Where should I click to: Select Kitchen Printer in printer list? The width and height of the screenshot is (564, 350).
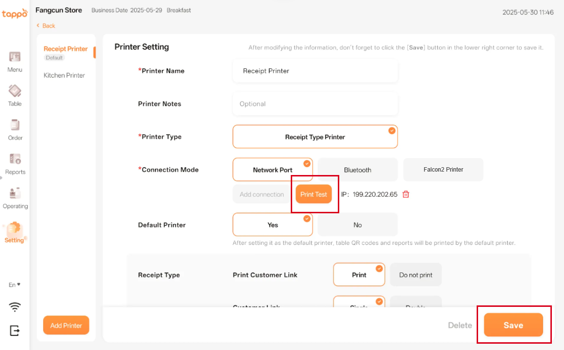(x=64, y=75)
